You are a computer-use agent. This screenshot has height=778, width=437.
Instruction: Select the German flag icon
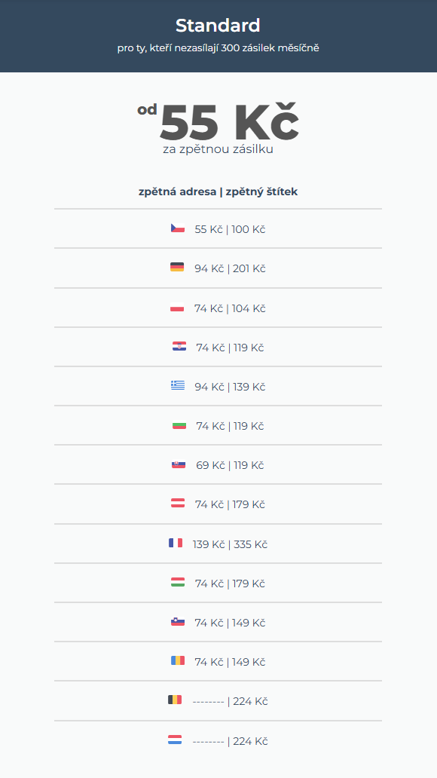(x=177, y=268)
